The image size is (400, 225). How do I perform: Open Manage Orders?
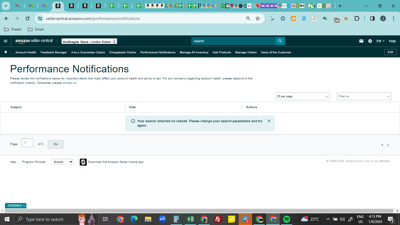246,52
